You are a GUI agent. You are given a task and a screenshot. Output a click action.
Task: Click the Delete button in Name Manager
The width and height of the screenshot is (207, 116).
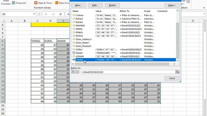(x=112, y=5)
